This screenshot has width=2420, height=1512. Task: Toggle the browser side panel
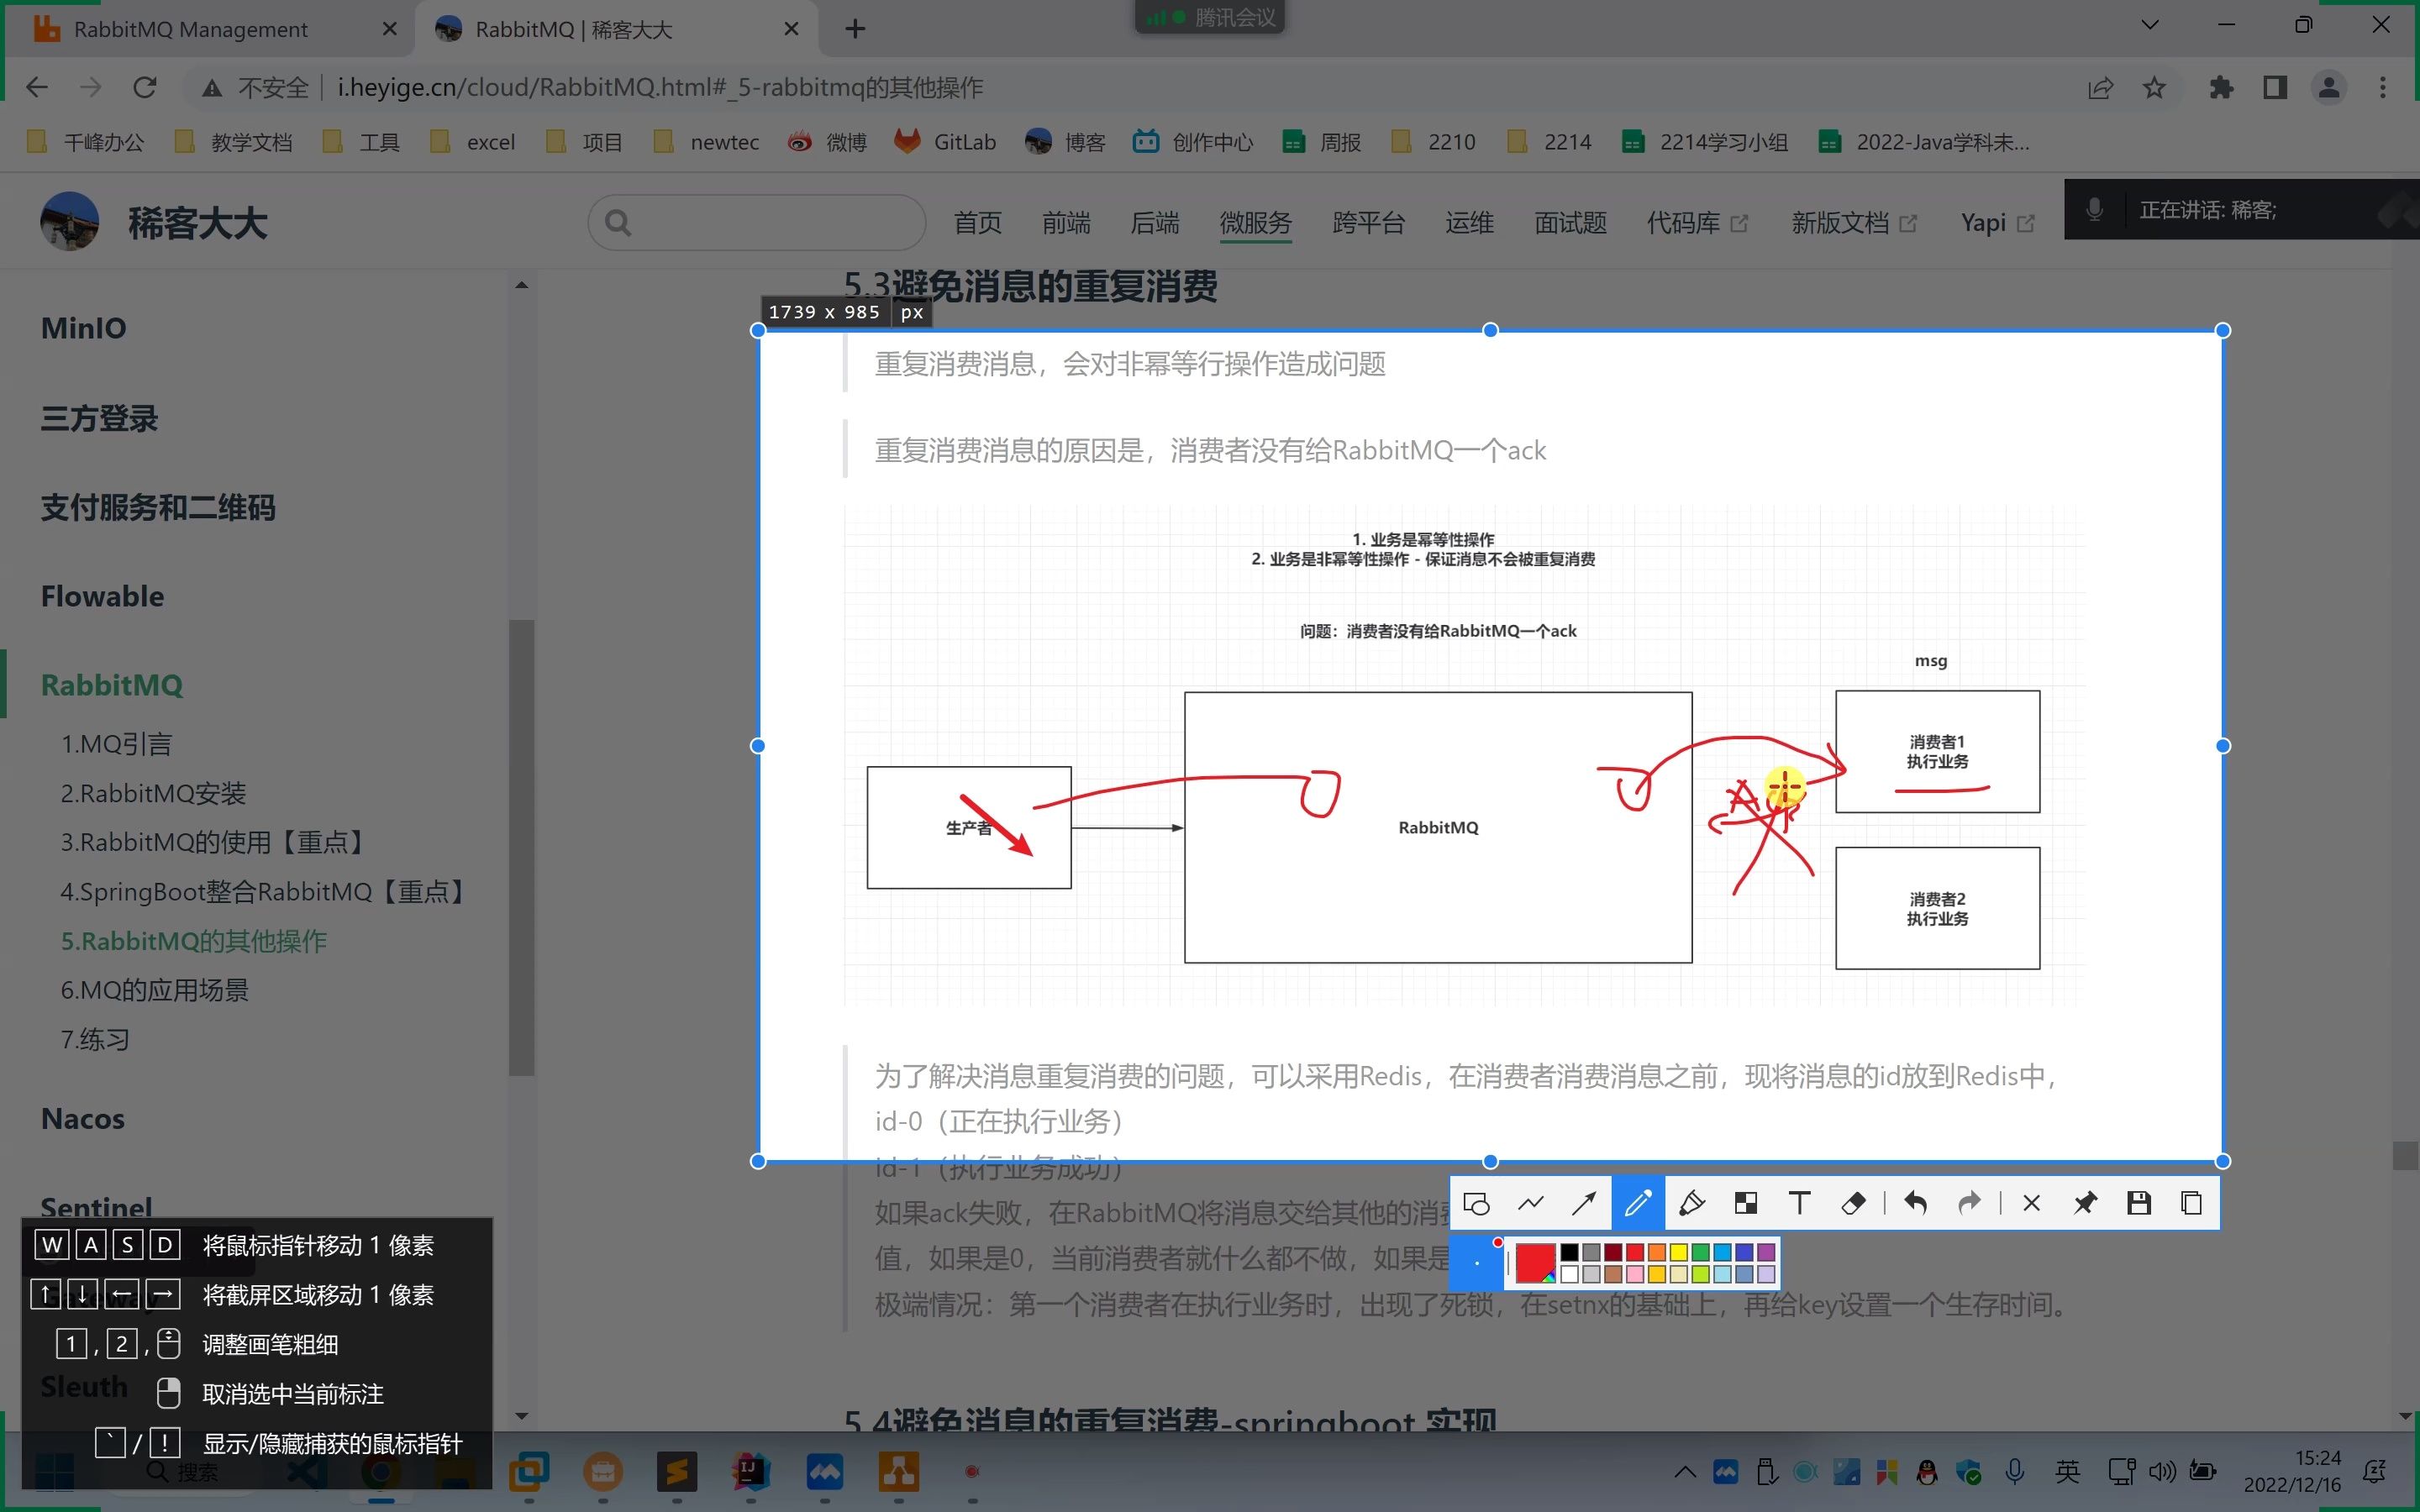(x=2275, y=88)
